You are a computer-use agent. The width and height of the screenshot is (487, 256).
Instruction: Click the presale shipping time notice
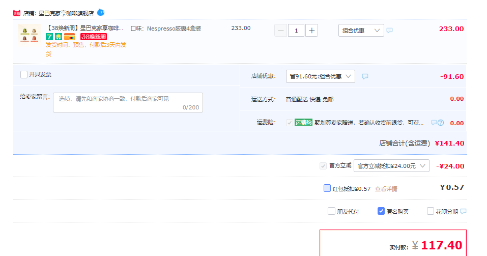(x=86, y=49)
